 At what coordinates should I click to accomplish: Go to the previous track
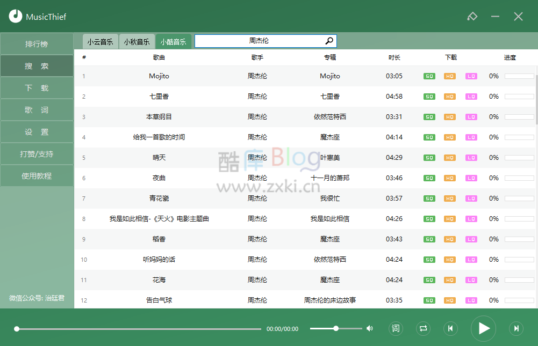click(x=450, y=328)
